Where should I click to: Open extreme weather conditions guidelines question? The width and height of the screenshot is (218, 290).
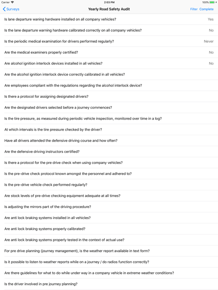click(x=109, y=273)
